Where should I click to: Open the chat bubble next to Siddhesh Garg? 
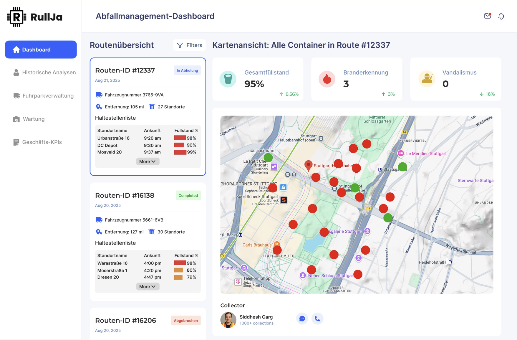pyautogui.click(x=302, y=318)
